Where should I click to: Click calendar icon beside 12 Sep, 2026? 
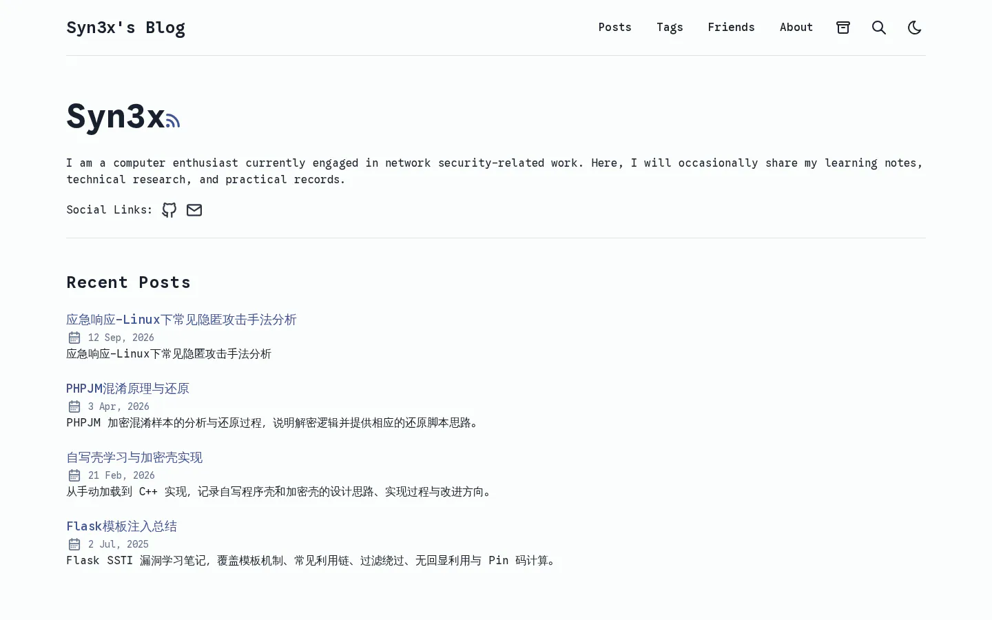(74, 338)
